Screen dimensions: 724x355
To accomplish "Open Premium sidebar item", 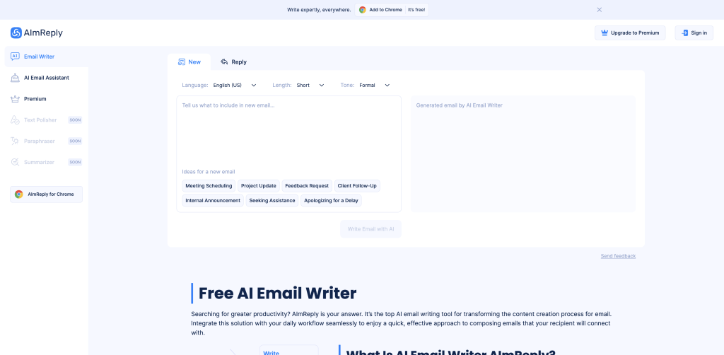I will (46, 99).
